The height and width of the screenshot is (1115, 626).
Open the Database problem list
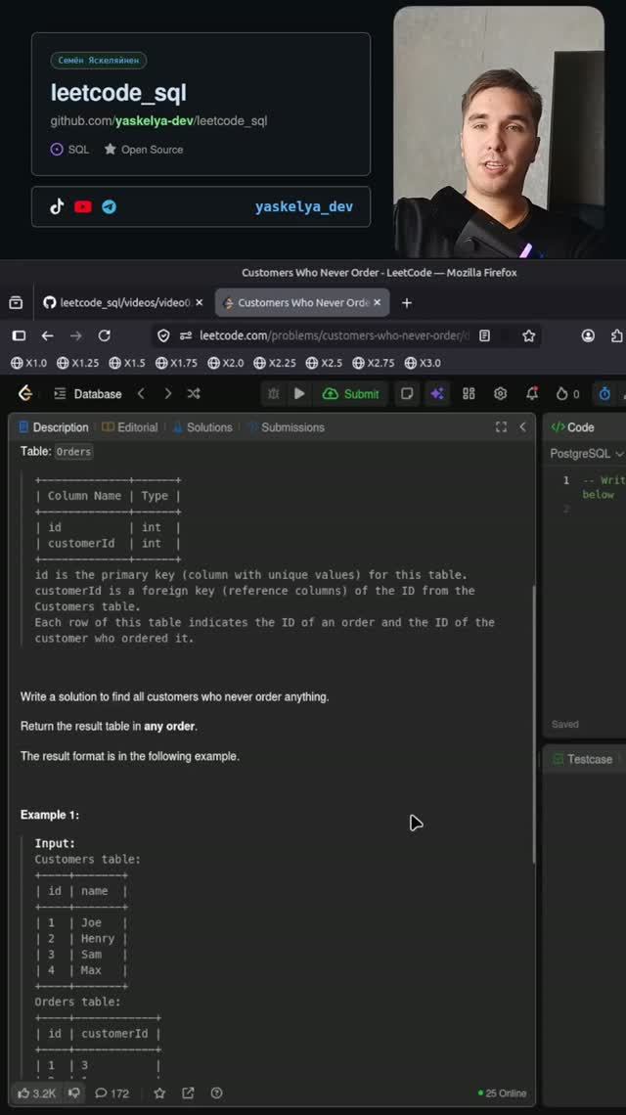point(88,394)
